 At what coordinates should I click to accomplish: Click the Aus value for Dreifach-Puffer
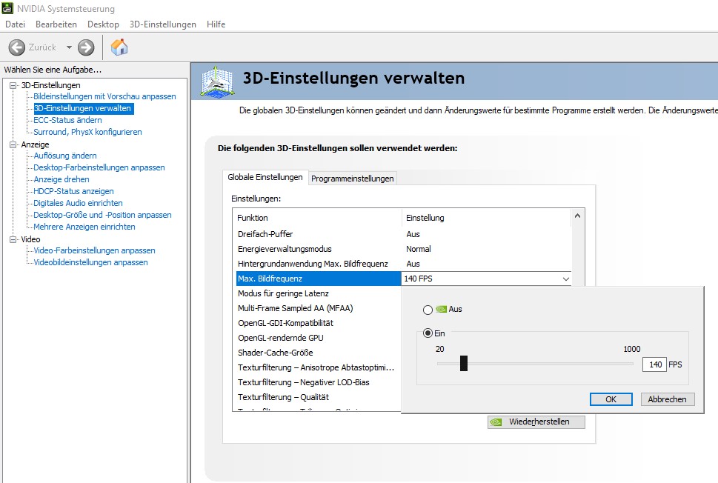pos(413,234)
